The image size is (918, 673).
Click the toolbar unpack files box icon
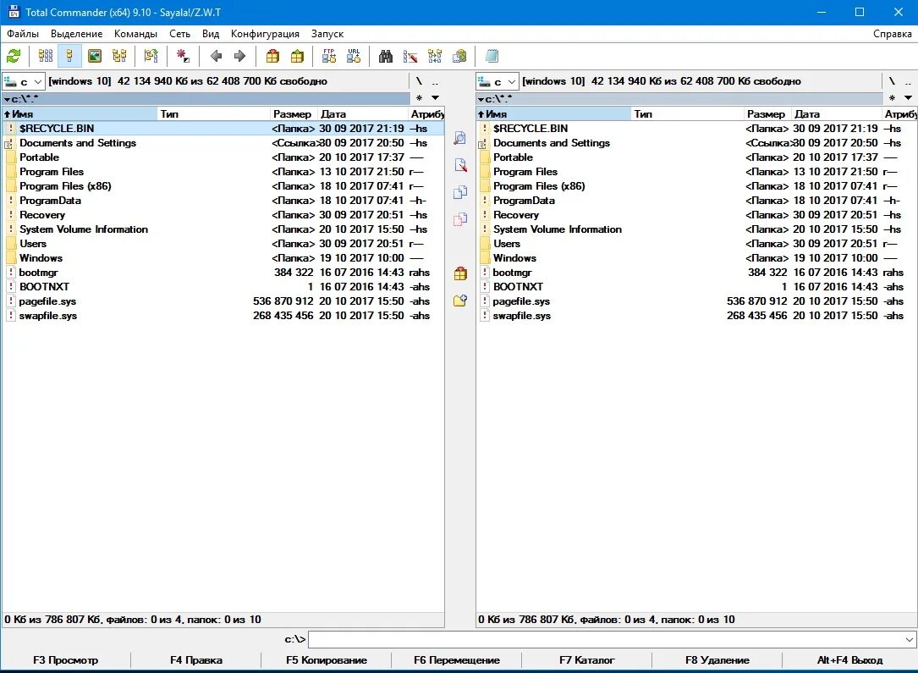[298, 56]
